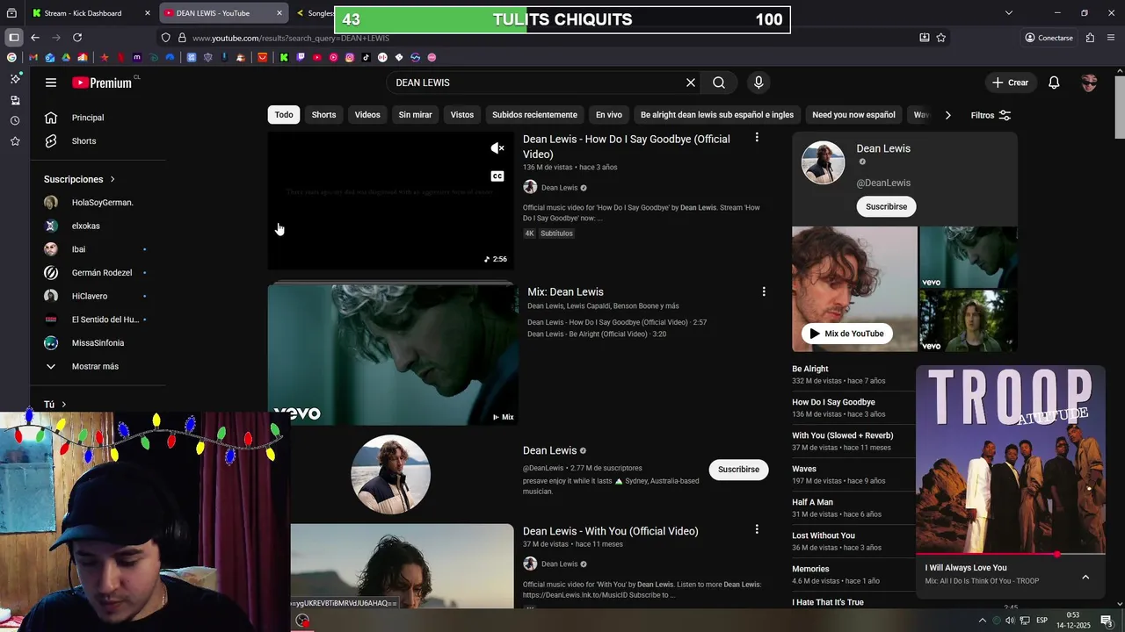Expand the Suscripciones section chevron

pyautogui.click(x=112, y=179)
